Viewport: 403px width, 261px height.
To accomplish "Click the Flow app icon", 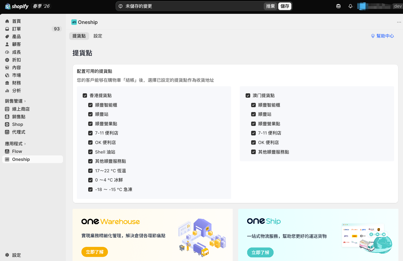I will (7, 151).
